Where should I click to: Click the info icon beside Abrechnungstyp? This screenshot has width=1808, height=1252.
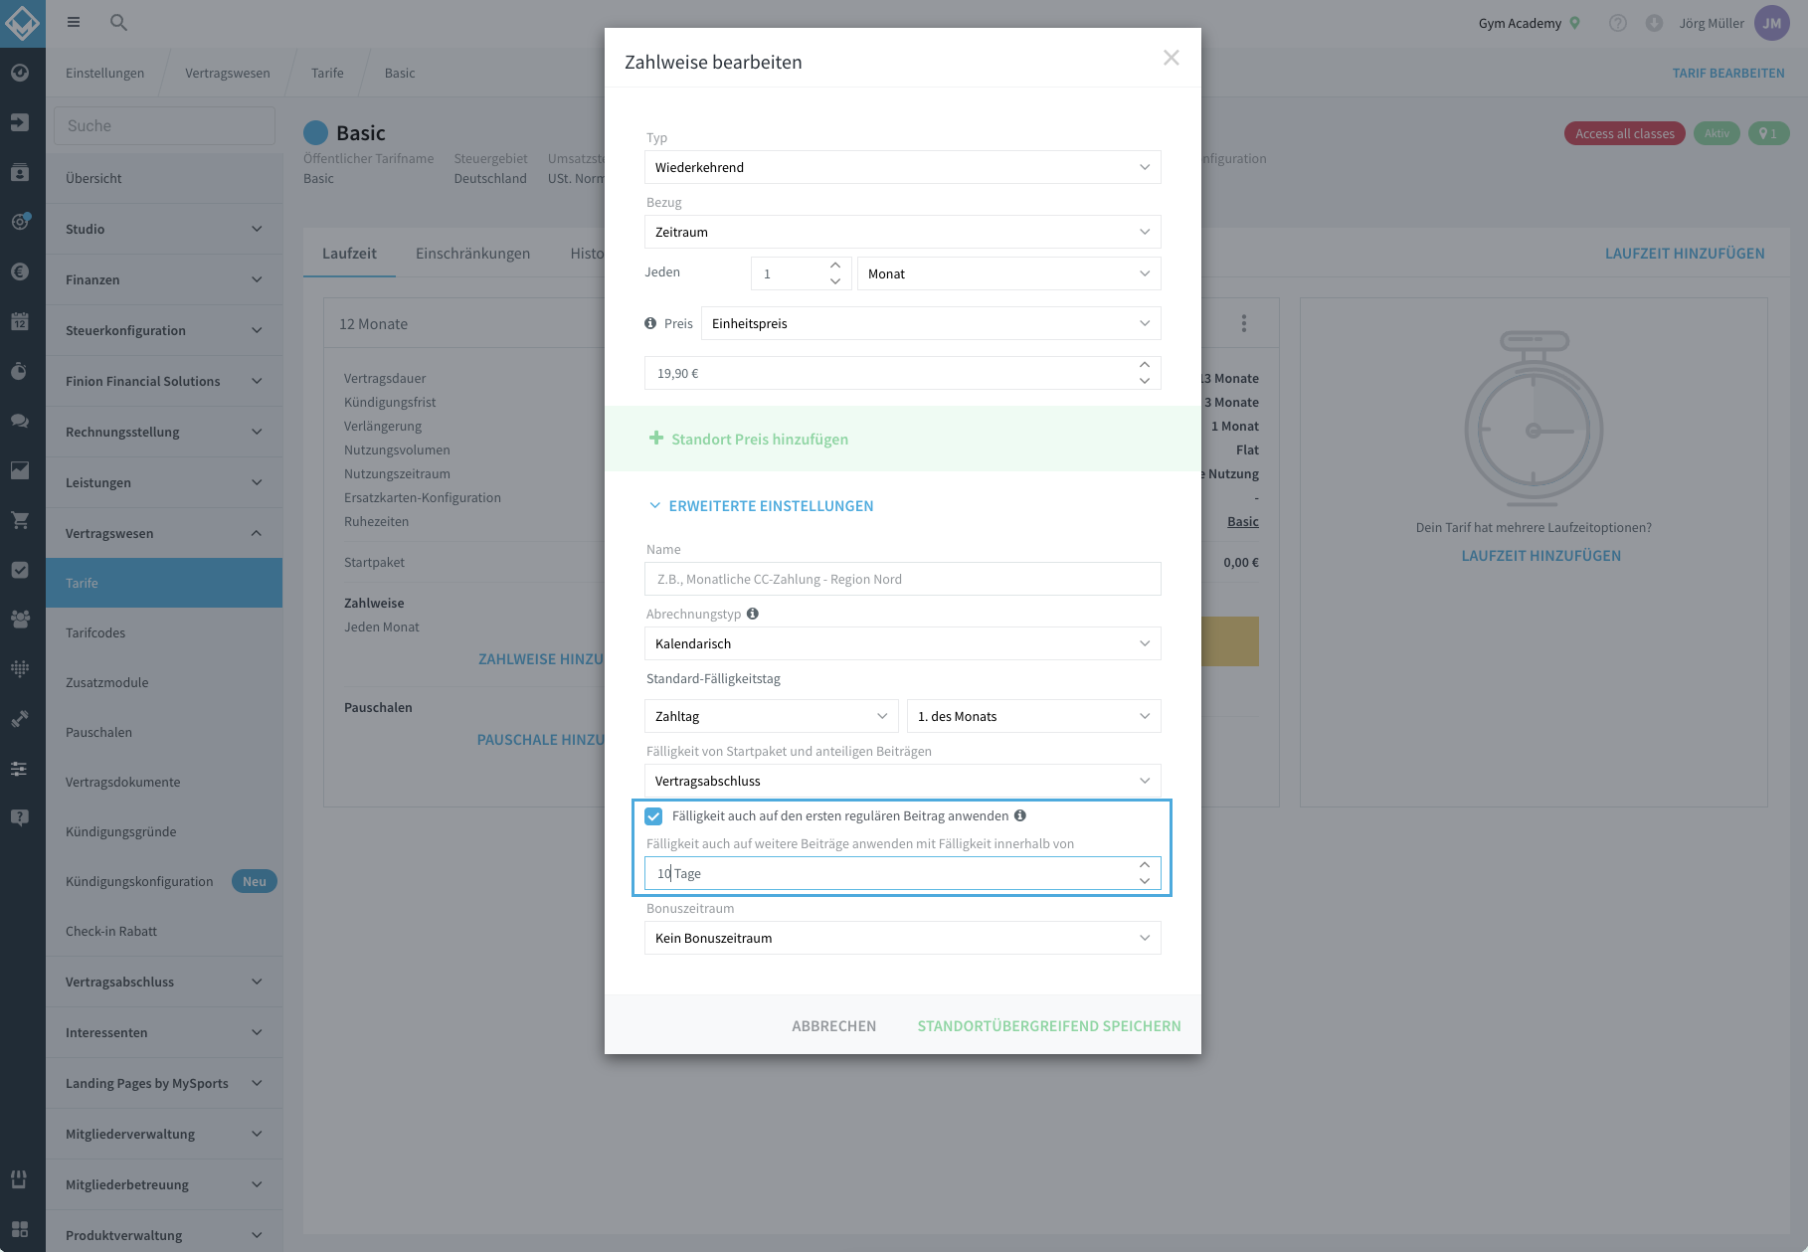coord(753,614)
